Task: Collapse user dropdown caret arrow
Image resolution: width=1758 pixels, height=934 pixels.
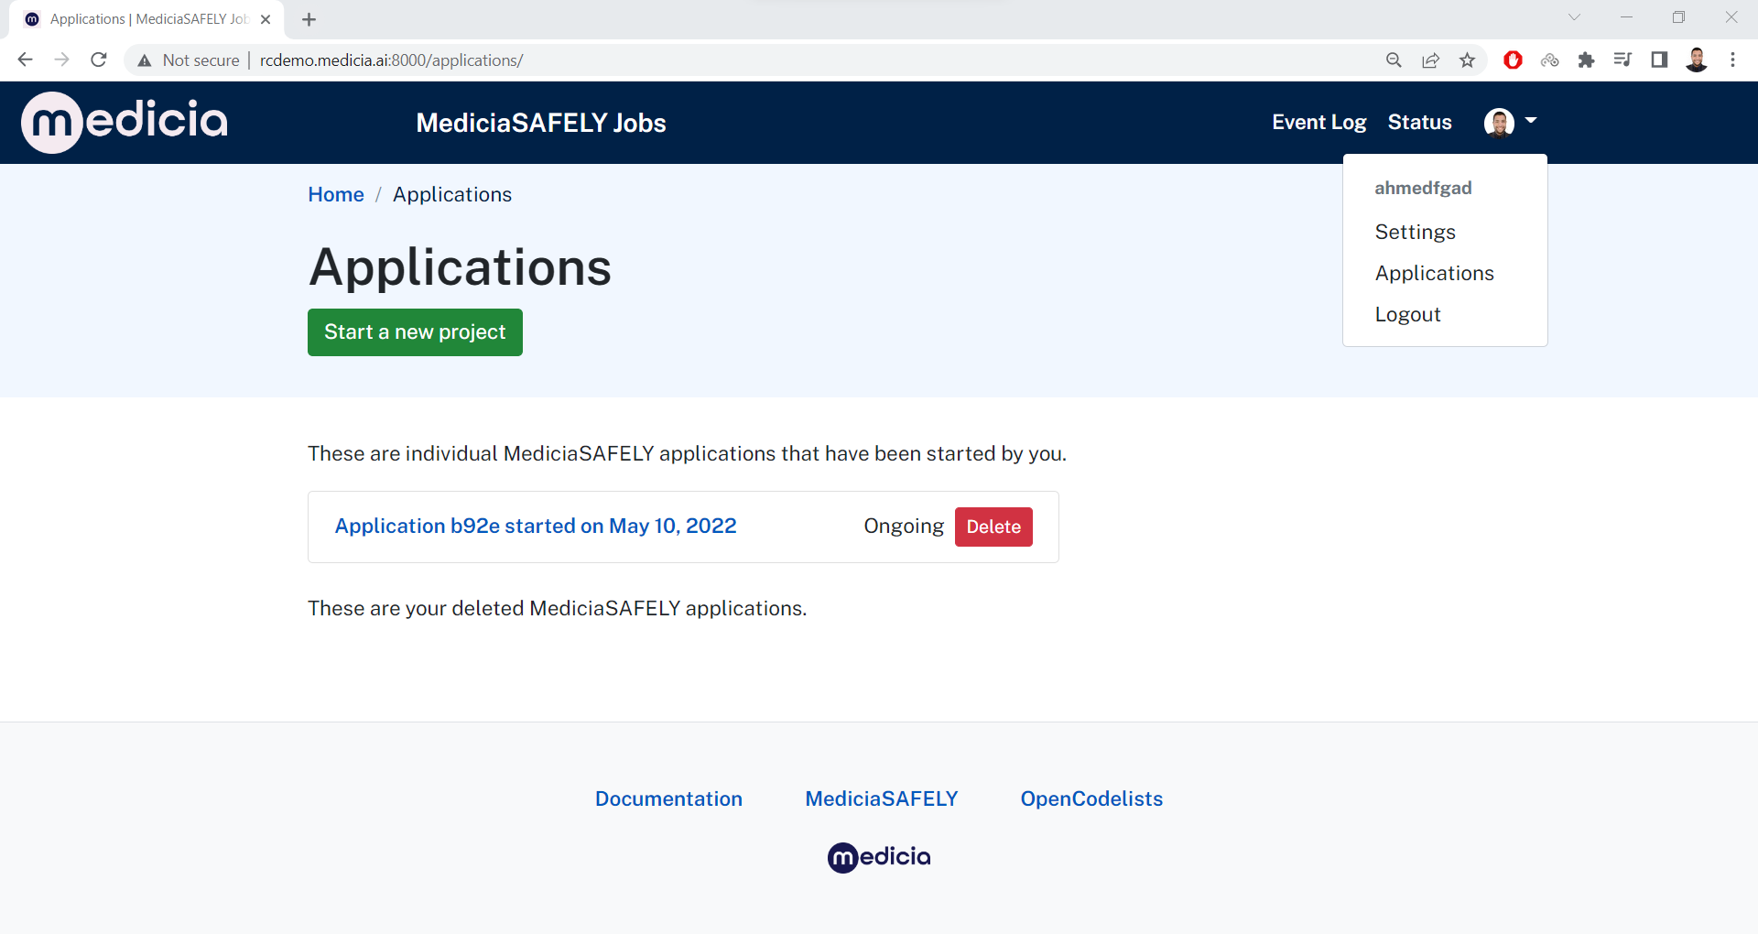Action: pos(1531,121)
